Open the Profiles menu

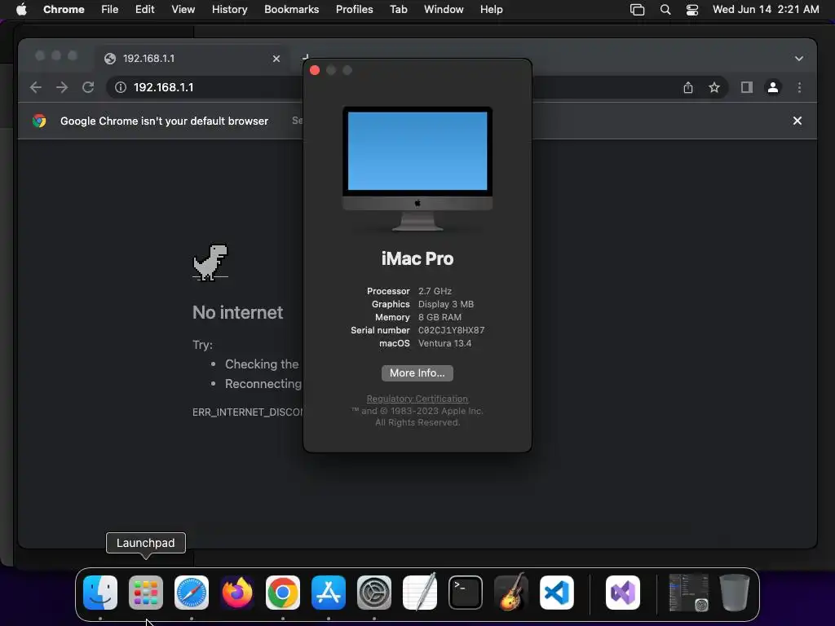click(354, 10)
